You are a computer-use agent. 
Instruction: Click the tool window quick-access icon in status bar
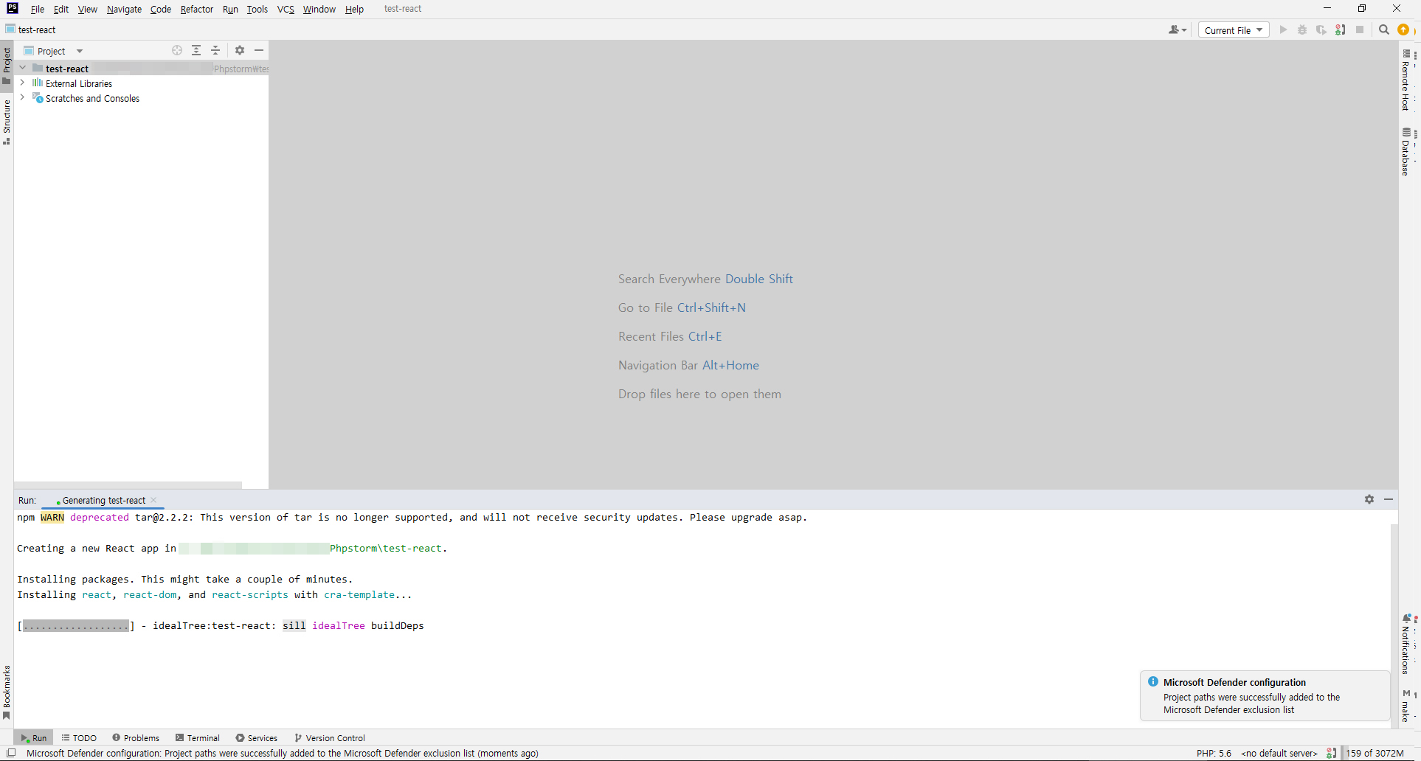coord(11,753)
